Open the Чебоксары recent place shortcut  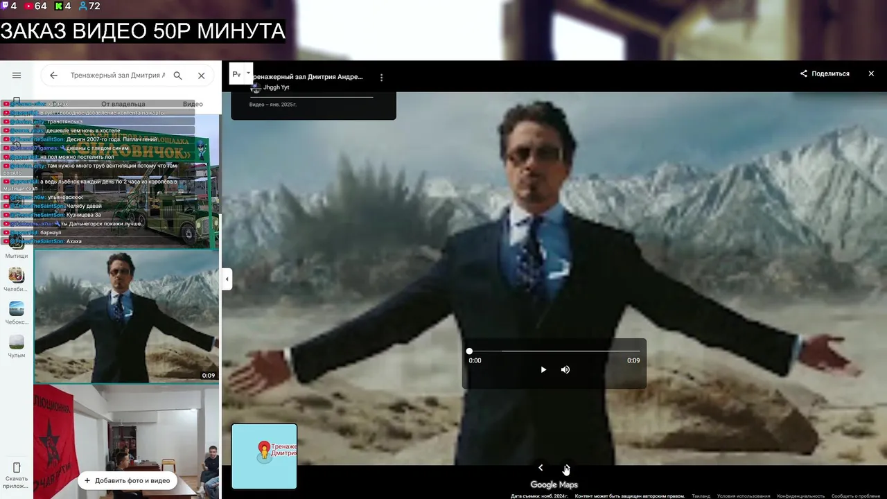click(17, 313)
